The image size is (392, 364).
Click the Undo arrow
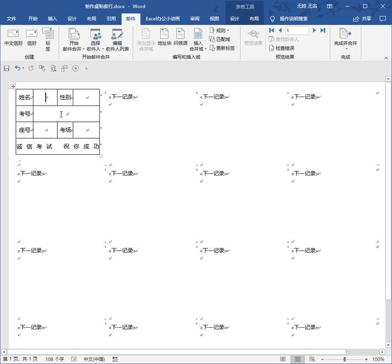pyautogui.click(x=17, y=68)
